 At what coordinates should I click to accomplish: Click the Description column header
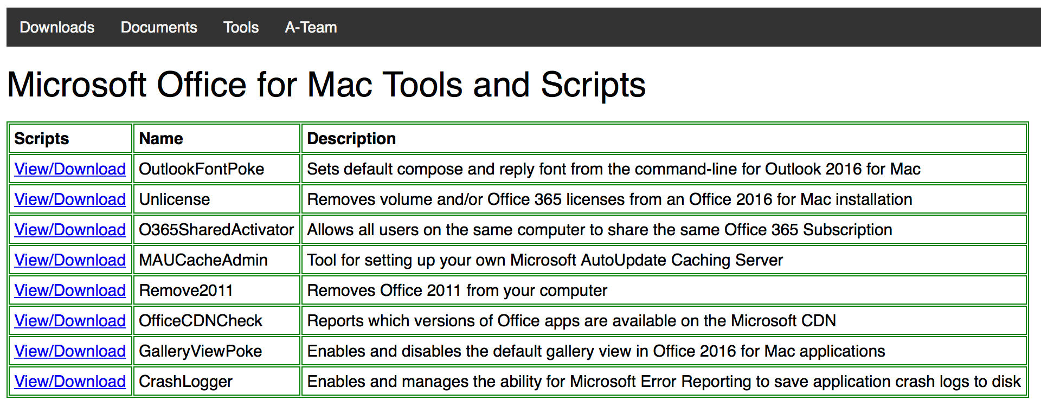pyautogui.click(x=664, y=139)
